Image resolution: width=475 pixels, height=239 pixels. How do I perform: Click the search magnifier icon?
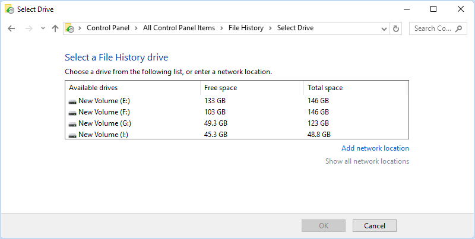(x=458, y=28)
